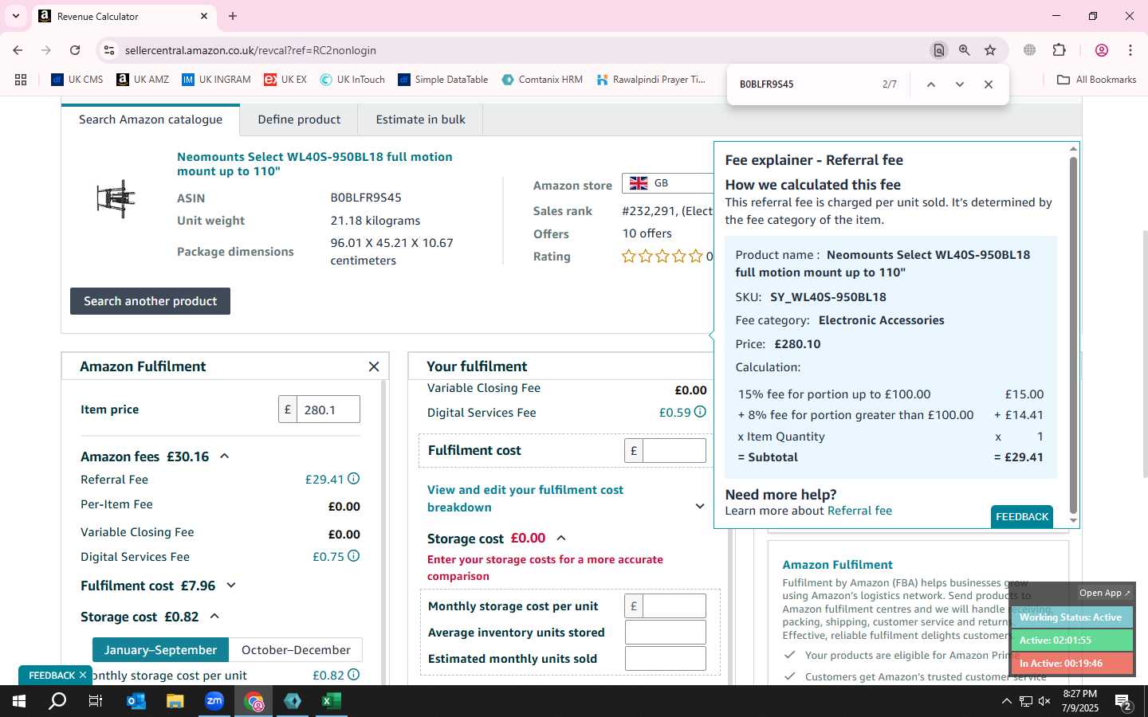Show Monthly storage cost £0.82 info icon
This screenshot has height=717, width=1148.
point(354,675)
